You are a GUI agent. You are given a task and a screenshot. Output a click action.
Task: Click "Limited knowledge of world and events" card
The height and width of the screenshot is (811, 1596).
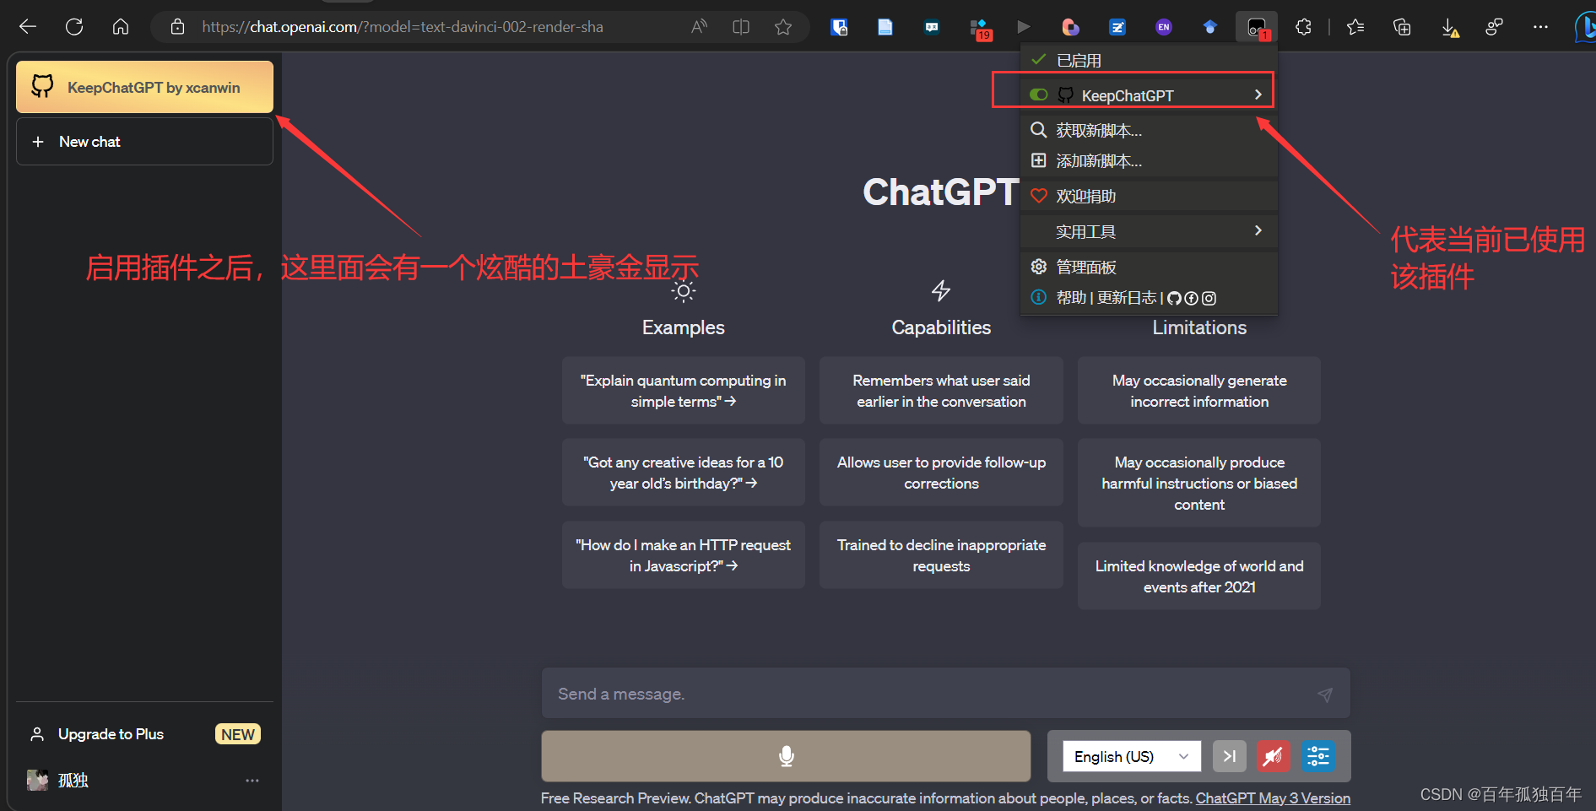click(1199, 576)
